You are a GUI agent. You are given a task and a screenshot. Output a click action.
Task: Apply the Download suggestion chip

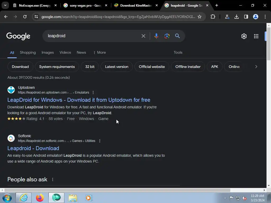pyautogui.click(x=20, y=67)
